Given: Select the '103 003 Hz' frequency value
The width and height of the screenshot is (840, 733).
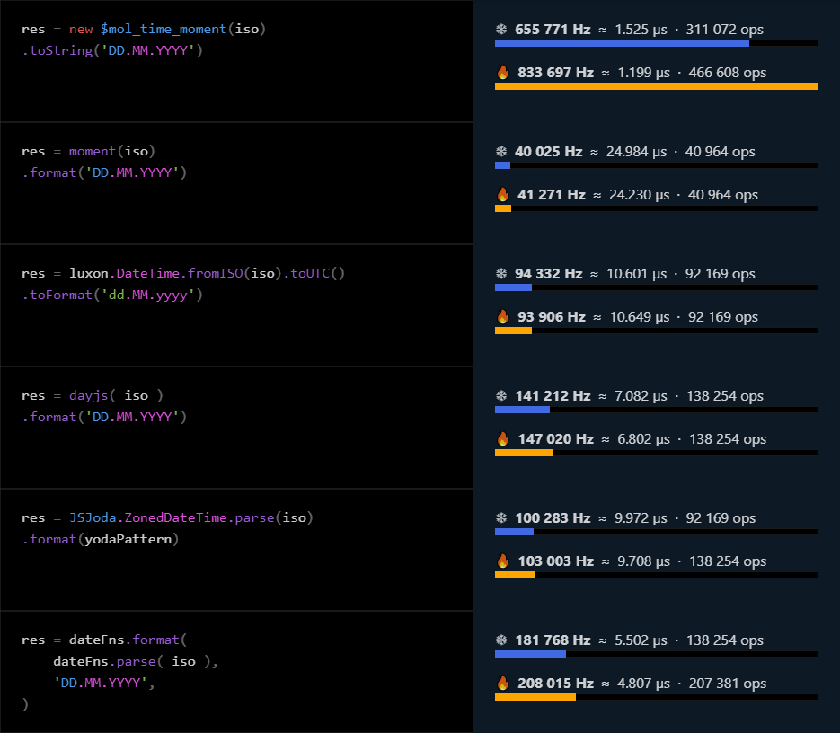Looking at the screenshot, I should (x=555, y=561).
